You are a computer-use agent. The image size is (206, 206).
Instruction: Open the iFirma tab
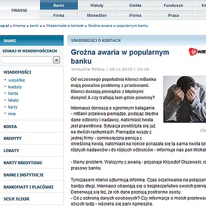(135, 15)
